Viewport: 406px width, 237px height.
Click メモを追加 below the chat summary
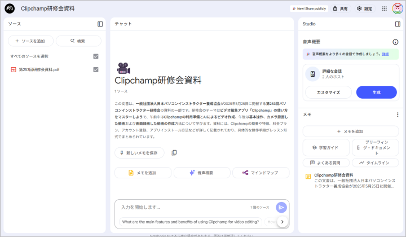tap(143, 173)
